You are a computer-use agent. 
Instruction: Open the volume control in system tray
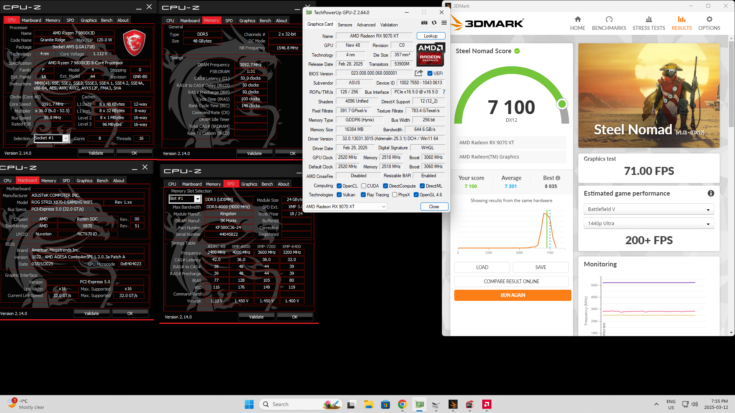(695, 404)
